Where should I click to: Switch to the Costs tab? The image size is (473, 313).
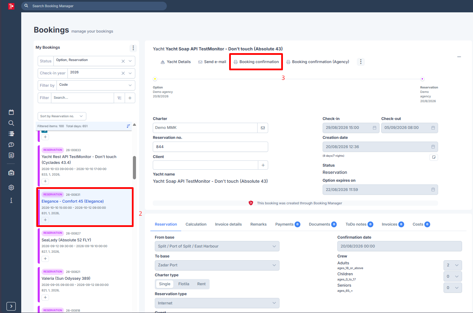[421, 225]
